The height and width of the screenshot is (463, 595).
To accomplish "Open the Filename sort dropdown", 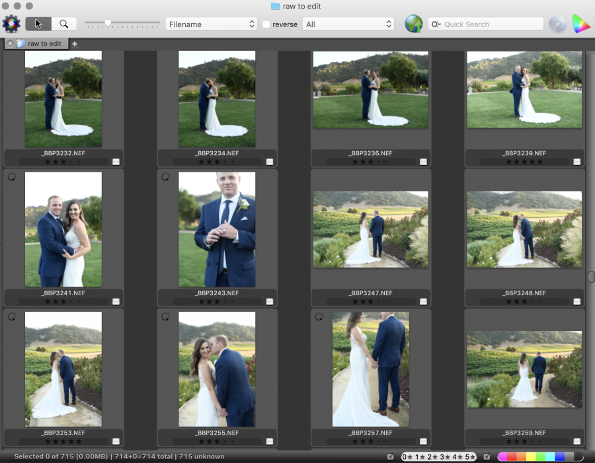I will [211, 24].
